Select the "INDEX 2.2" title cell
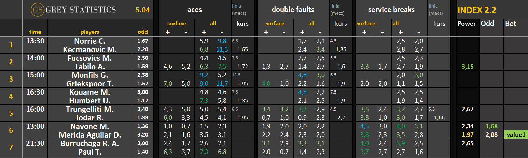This screenshot has height=158, width=528. [476, 10]
